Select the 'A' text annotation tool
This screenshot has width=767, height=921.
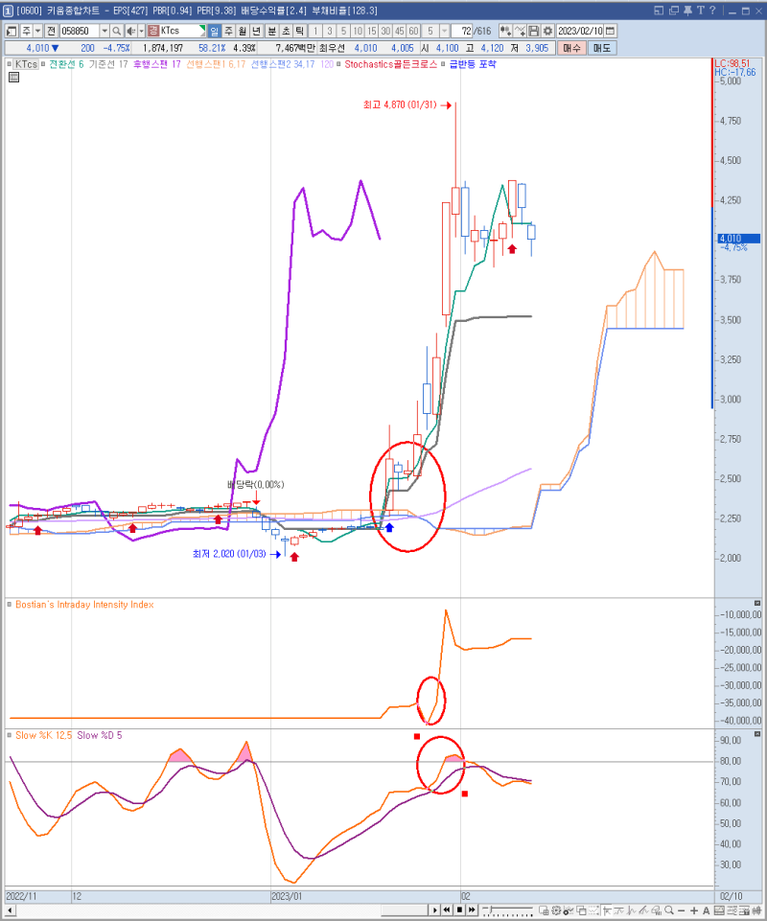tap(705, 909)
